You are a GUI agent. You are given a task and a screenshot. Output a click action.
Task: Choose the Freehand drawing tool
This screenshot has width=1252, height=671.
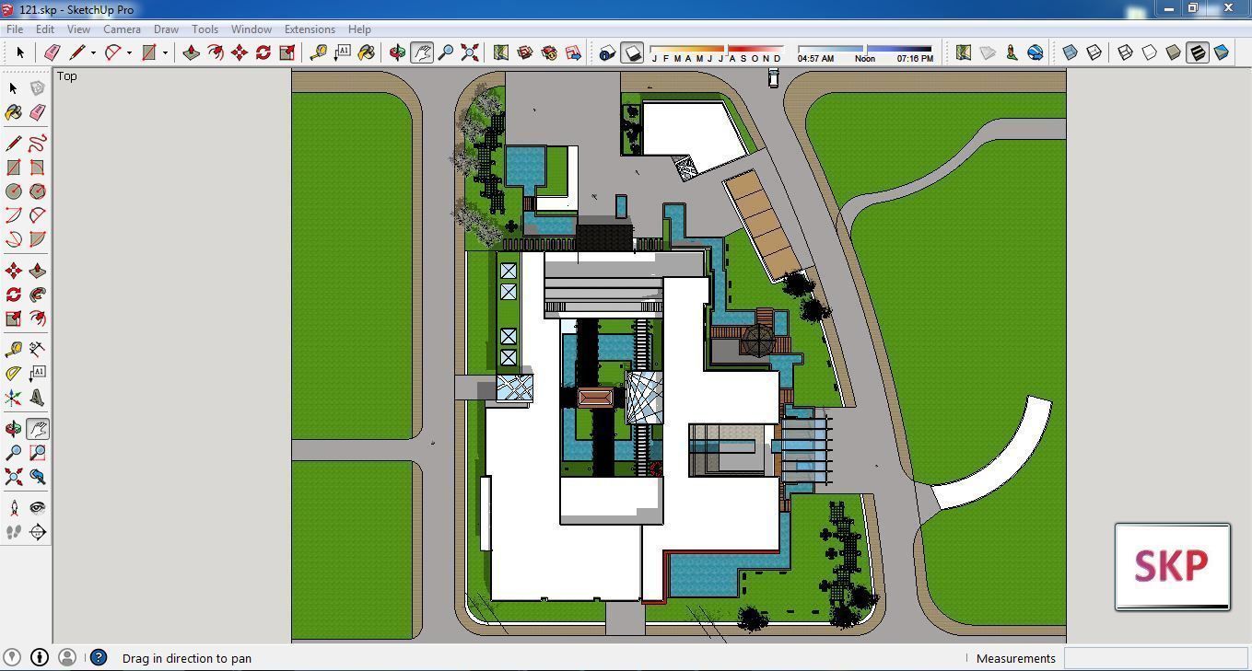(38, 144)
